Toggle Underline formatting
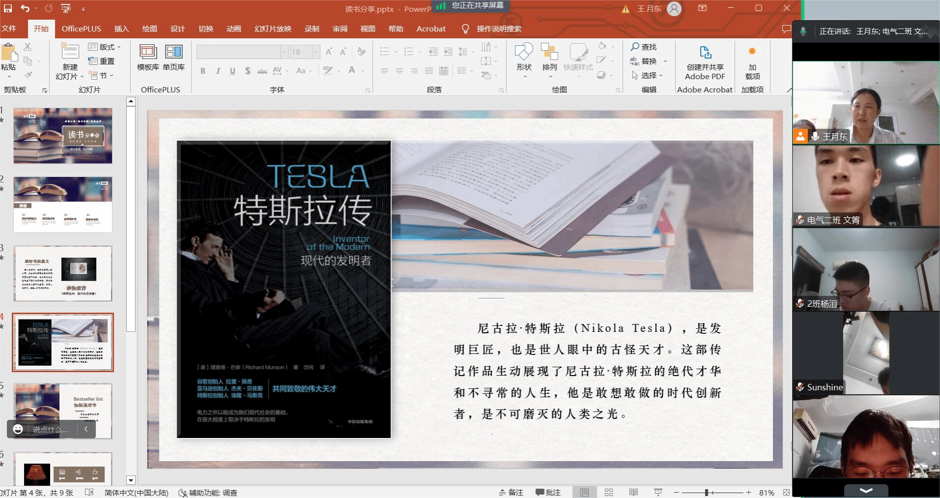 pyautogui.click(x=233, y=71)
